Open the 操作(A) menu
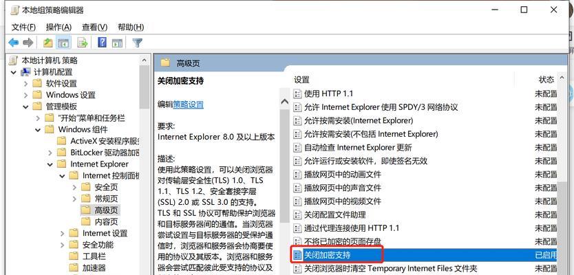The image size is (574, 275). [59, 27]
